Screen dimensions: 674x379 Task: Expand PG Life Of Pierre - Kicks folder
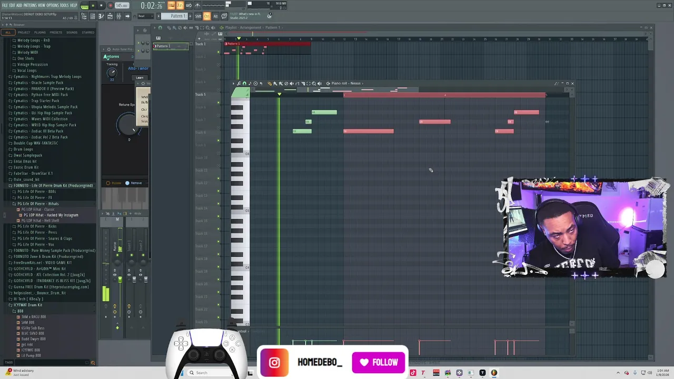tap(36, 226)
